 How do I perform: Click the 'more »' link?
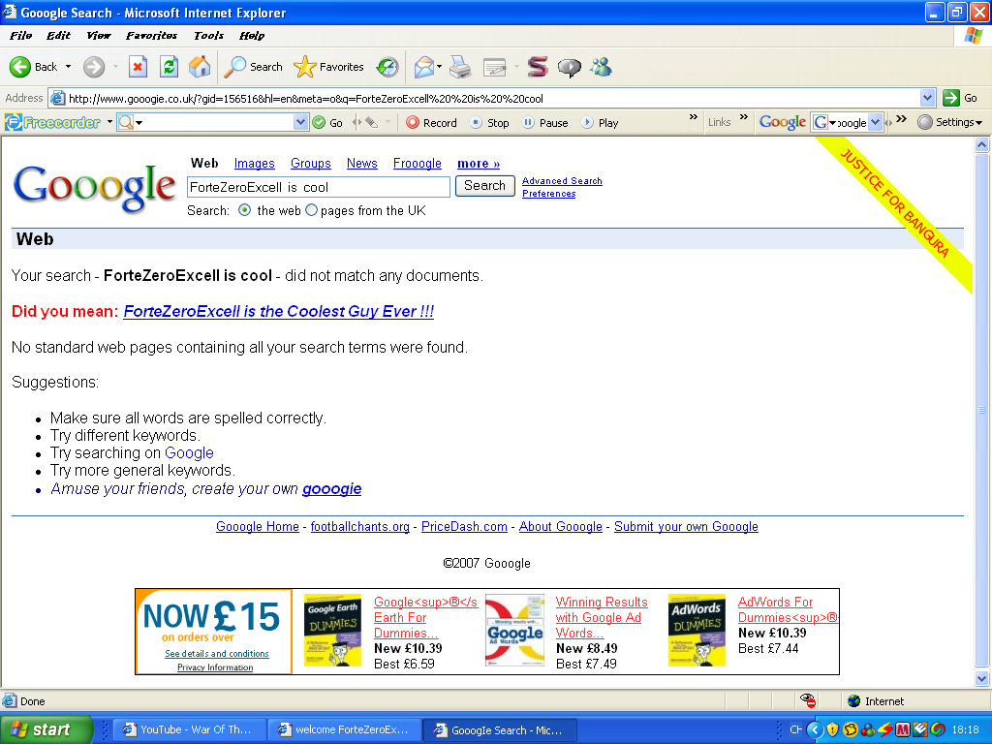coord(479,163)
